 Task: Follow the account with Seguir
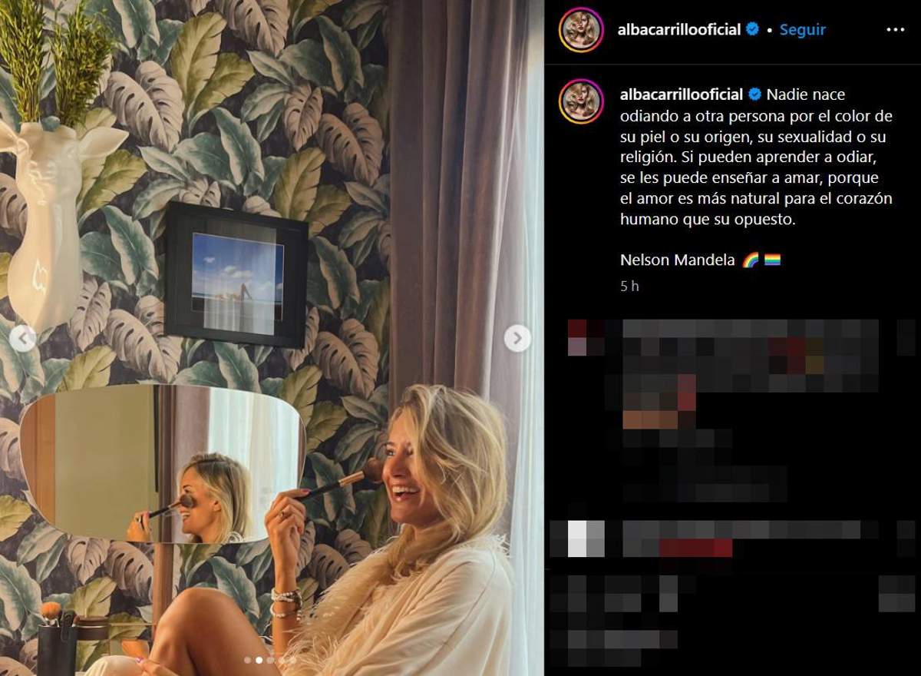coord(802,29)
